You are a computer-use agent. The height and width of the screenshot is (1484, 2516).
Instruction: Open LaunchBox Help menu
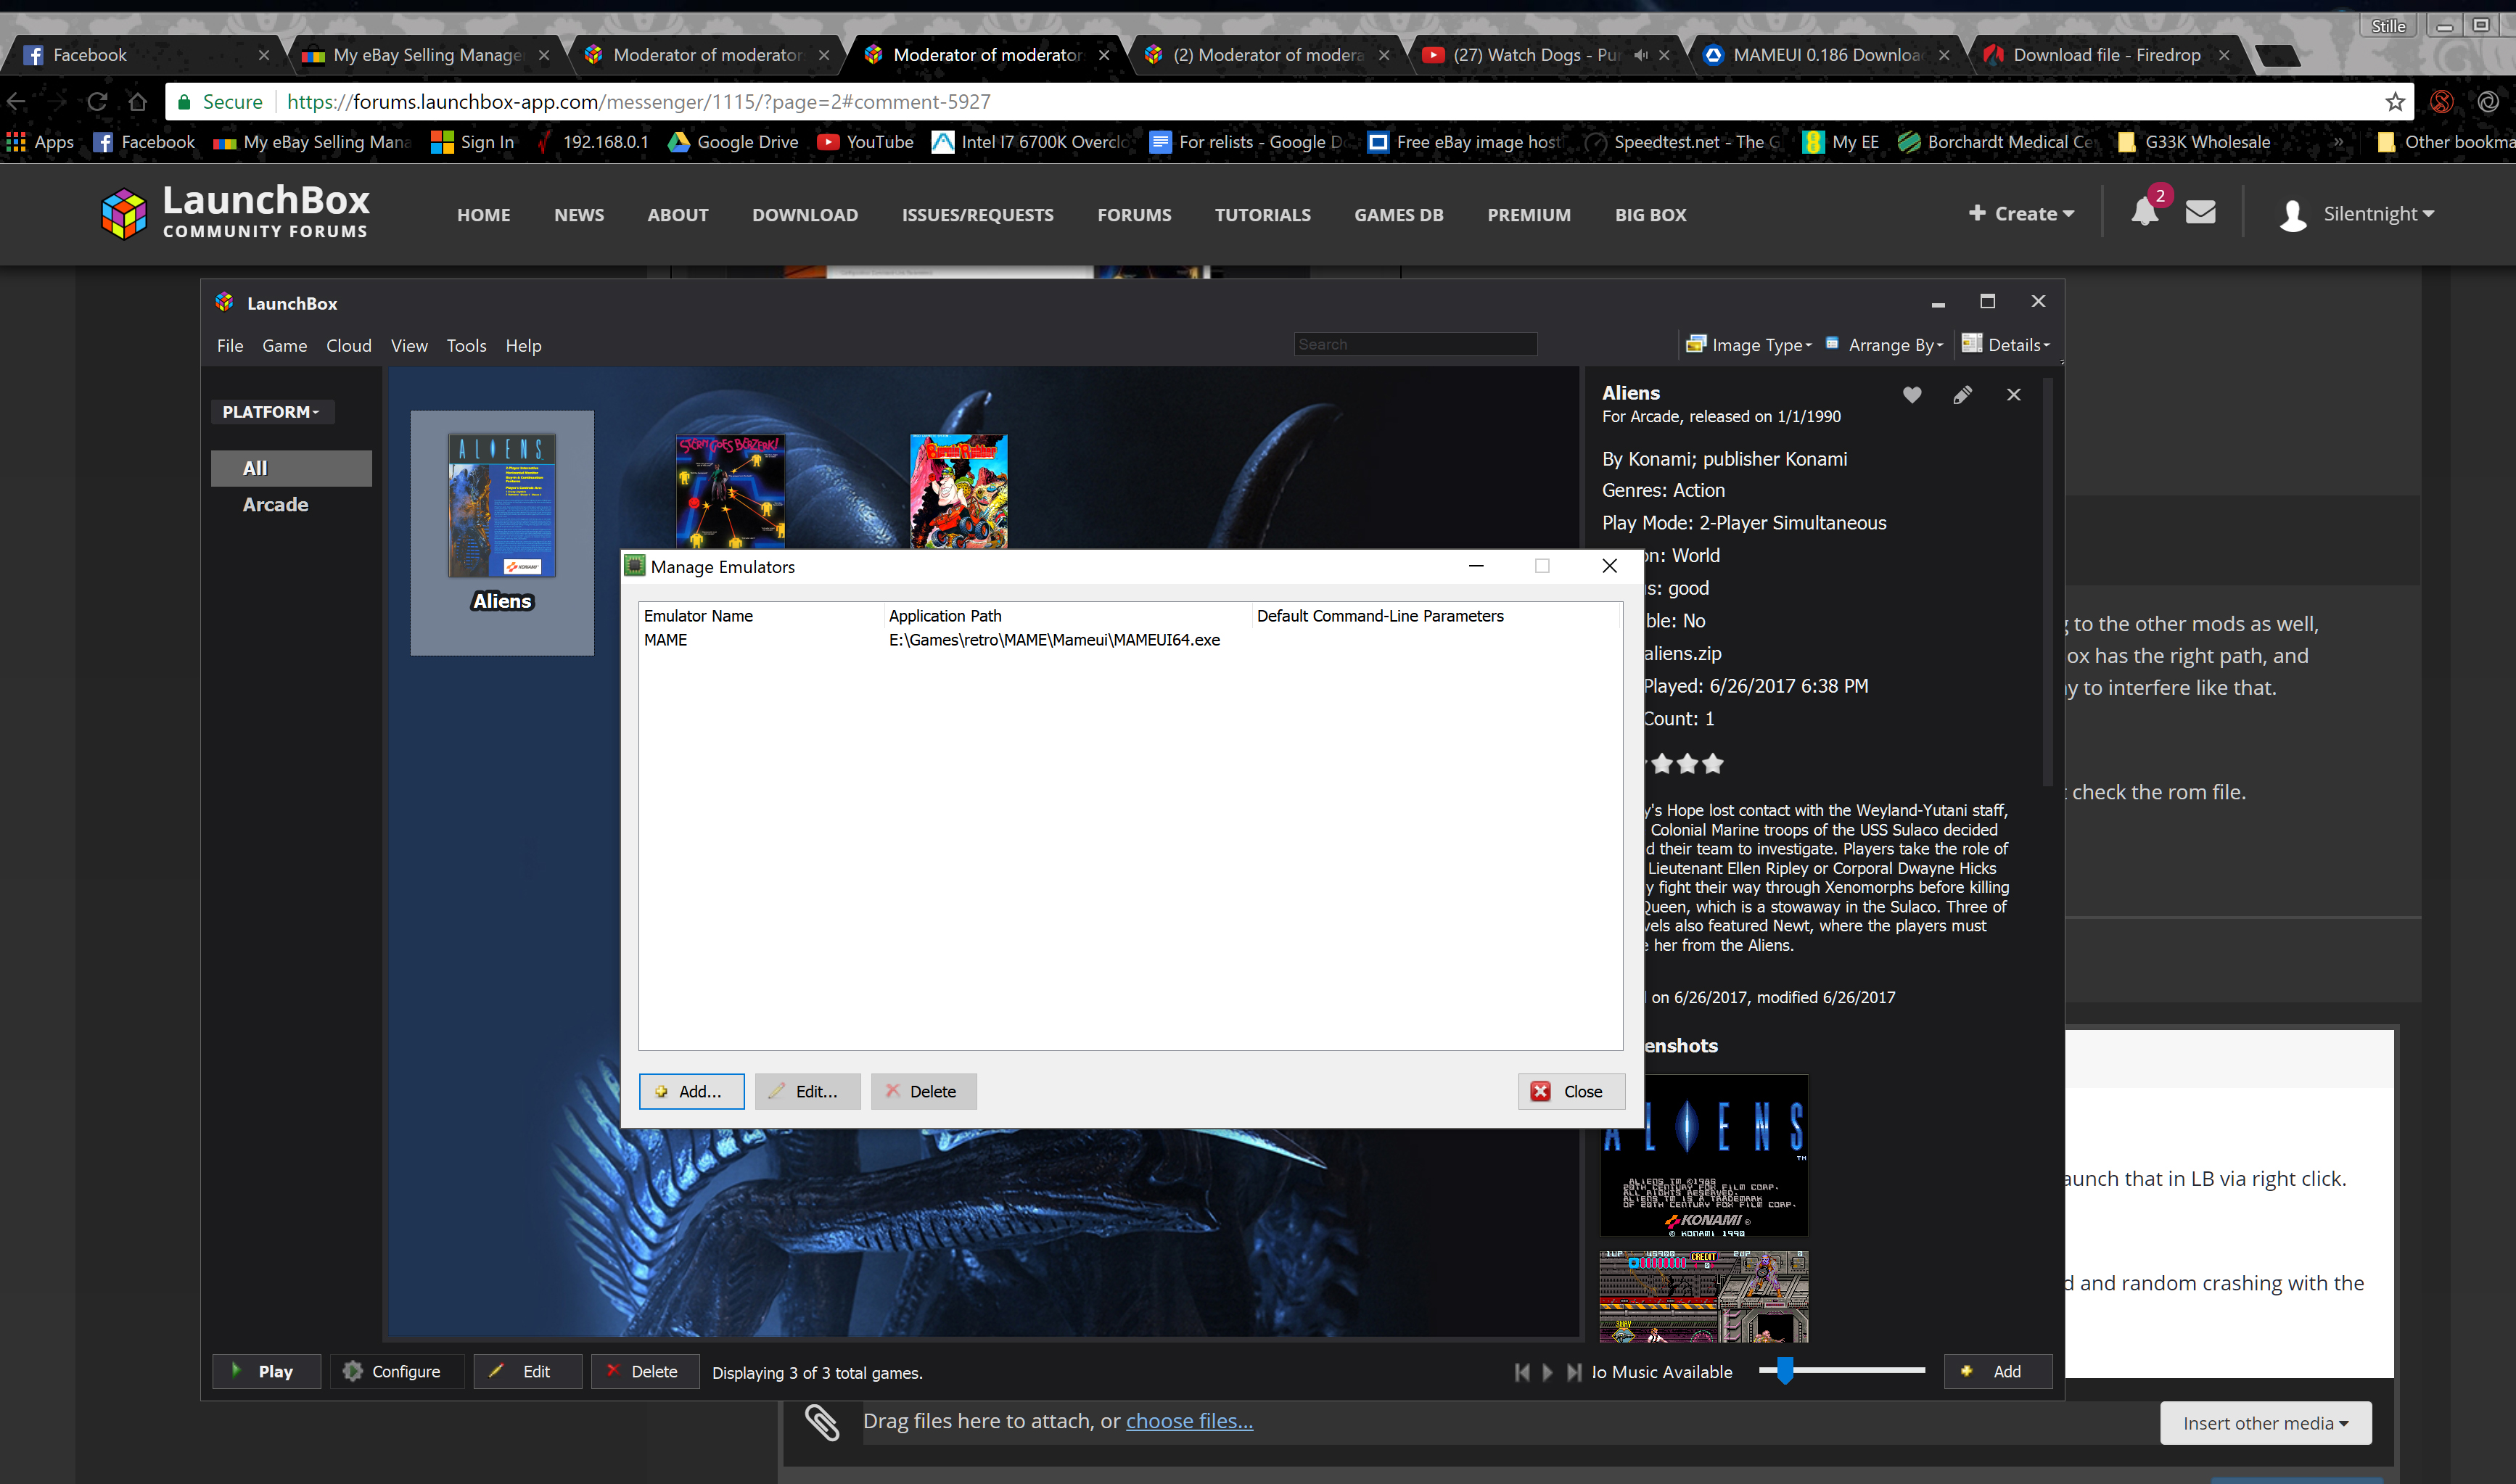523,346
